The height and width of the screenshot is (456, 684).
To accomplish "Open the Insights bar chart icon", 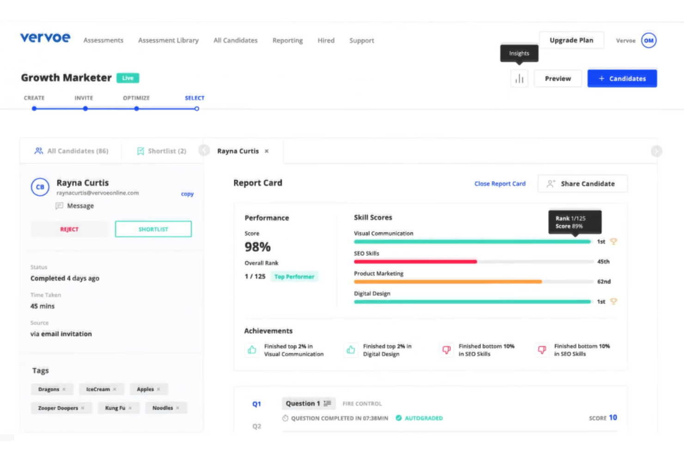I will pyautogui.click(x=519, y=79).
